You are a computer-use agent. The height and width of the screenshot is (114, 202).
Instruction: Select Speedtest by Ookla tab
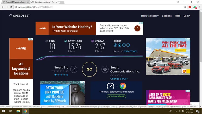[44, 2]
